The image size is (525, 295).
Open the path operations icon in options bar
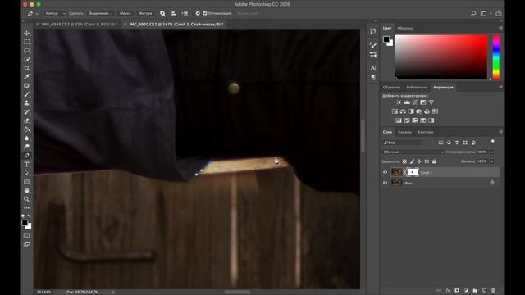click(162, 13)
